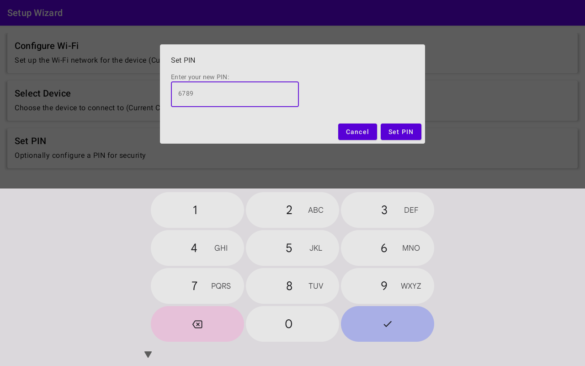Click the Setup Wizard title bar
The height and width of the screenshot is (366, 585).
point(35,13)
